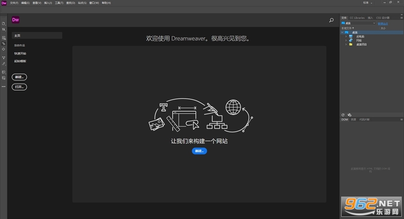Click the apply comment speech-bubble icon
This screenshot has width=404, height=219.
tap(4, 72)
